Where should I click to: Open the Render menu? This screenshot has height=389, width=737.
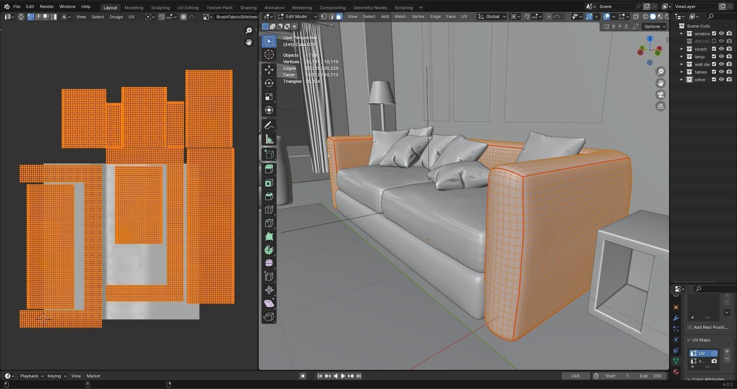[47, 7]
